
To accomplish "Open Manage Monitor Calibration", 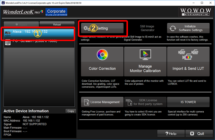I will [x=145, y=61].
